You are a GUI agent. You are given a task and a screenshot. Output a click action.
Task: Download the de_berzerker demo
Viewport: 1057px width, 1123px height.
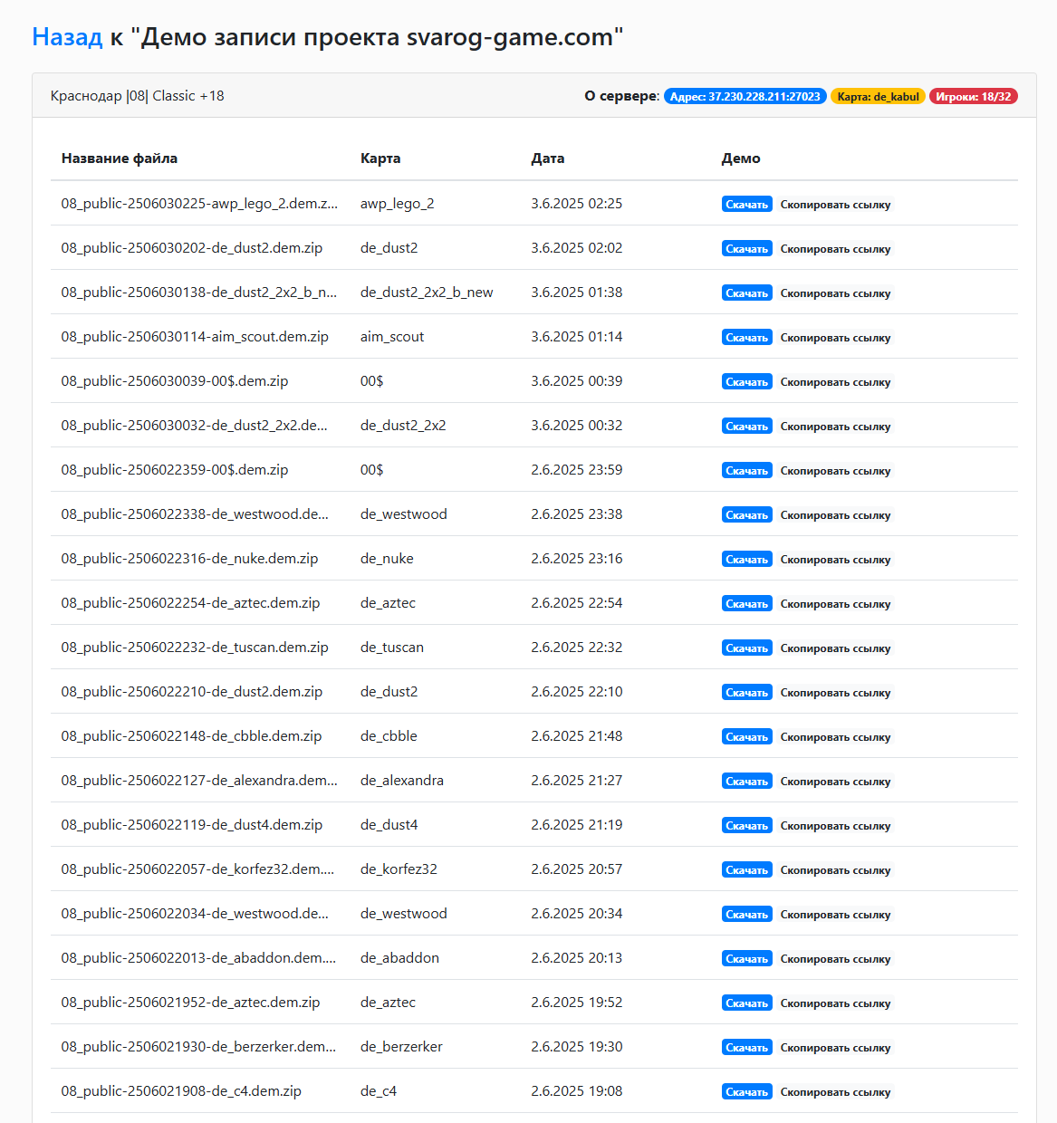click(x=747, y=1047)
